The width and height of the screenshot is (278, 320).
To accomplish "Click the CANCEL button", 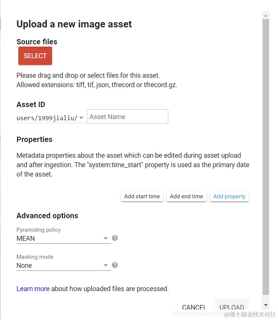I will pyautogui.click(x=194, y=307).
